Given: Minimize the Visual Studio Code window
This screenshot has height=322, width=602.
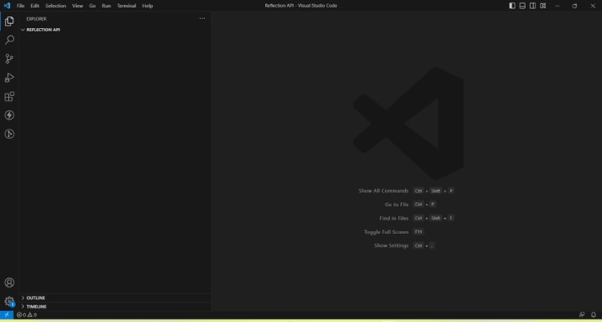Looking at the screenshot, I should [557, 6].
